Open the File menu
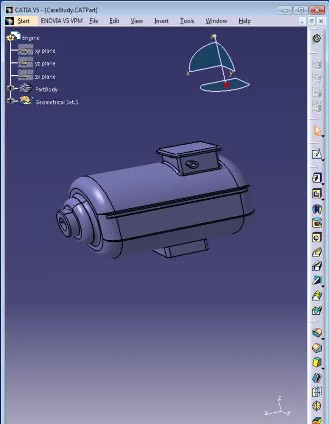 tap(94, 21)
